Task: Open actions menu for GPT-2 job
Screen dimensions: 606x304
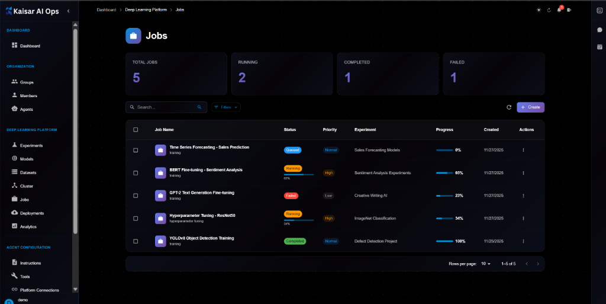Action: coord(523,196)
